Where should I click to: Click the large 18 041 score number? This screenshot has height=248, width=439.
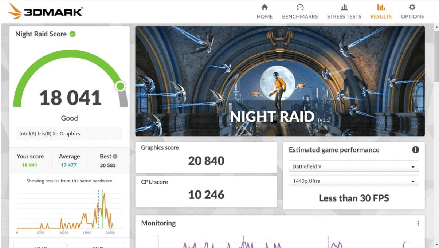70,98
